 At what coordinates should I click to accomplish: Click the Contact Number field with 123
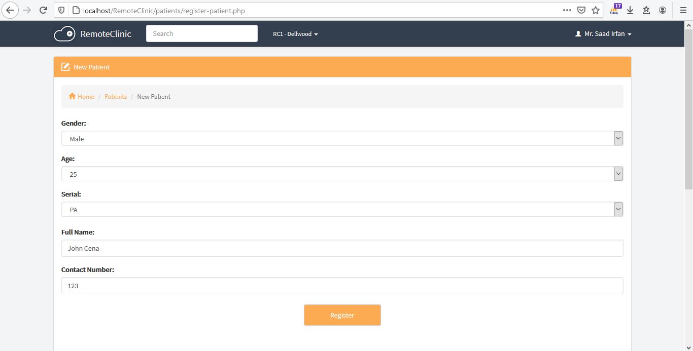(342, 286)
